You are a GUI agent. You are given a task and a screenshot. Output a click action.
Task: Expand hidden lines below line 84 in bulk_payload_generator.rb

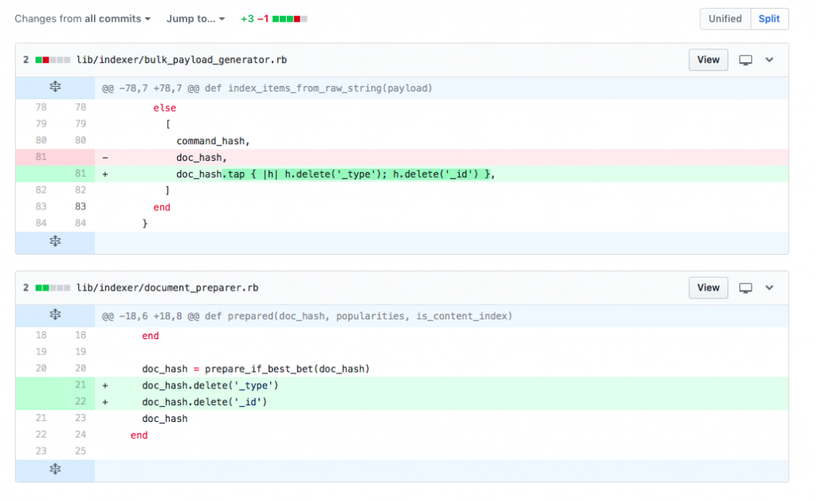pyautogui.click(x=55, y=242)
